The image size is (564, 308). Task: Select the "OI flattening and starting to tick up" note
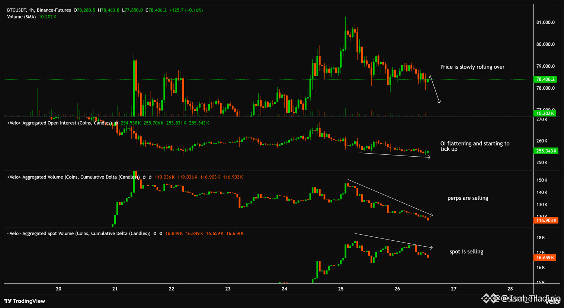[x=475, y=146]
